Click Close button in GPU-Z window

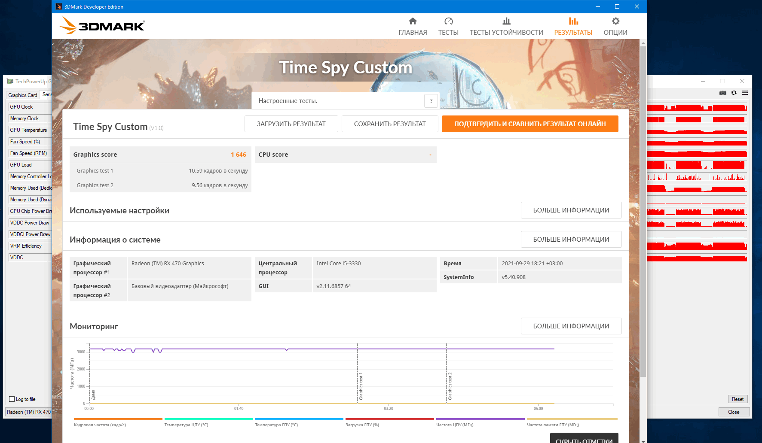coord(734,412)
